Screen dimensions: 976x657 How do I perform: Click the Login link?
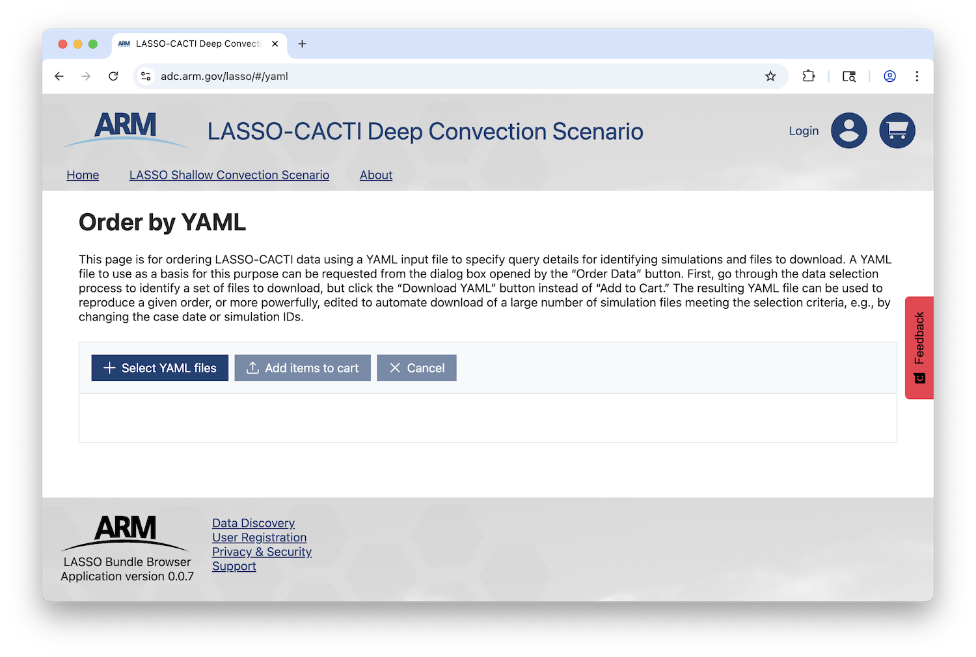pyautogui.click(x=803, y=130)
